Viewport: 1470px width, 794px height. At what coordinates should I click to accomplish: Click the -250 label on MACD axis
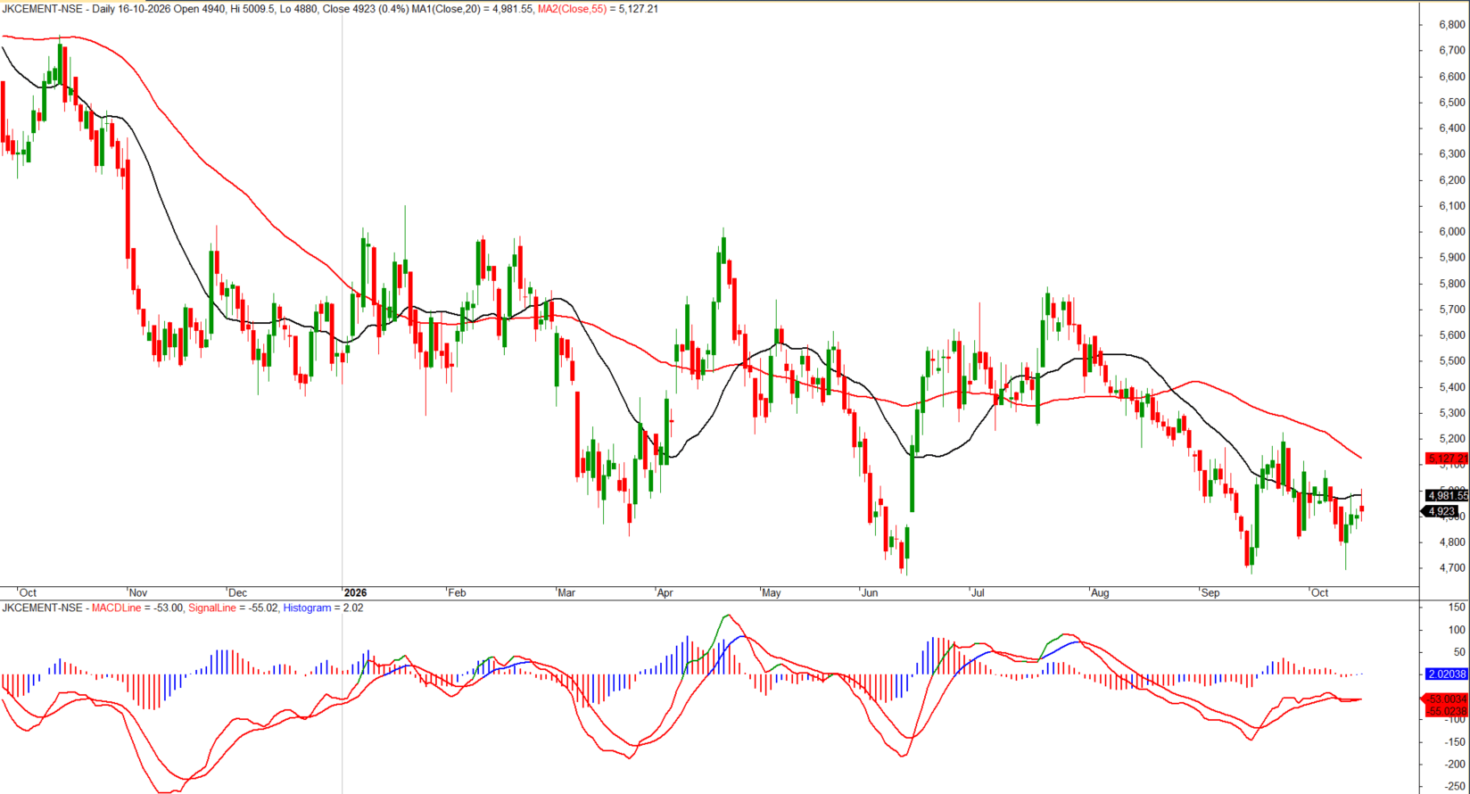point(1455,787)
